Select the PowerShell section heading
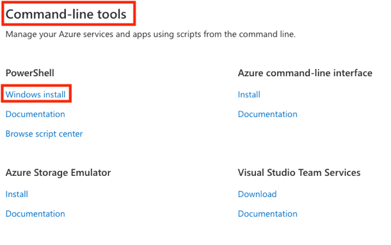The image size is (391, 245). pos(30,73)
